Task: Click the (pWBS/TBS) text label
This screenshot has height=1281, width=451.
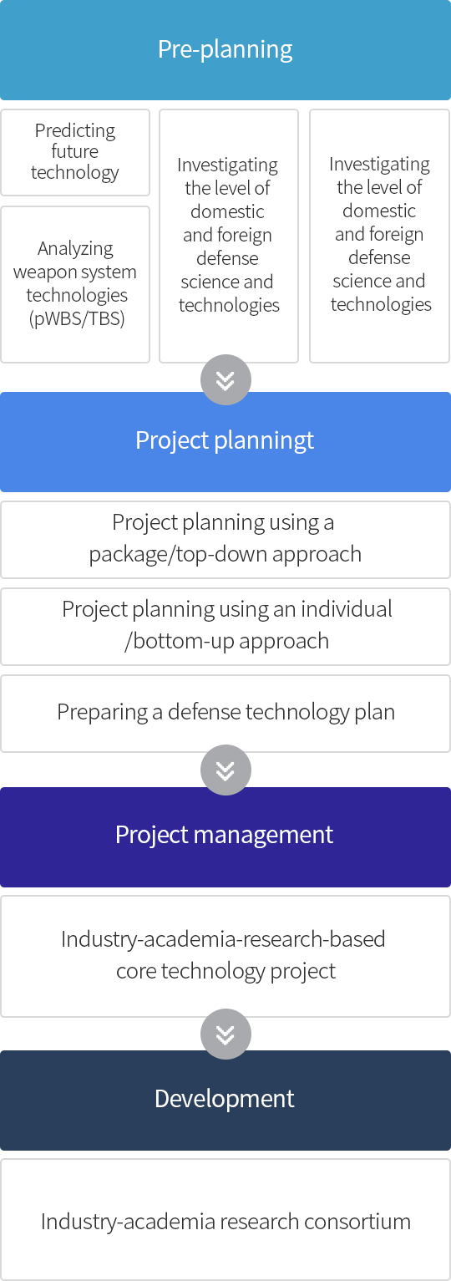Action: pyautogui.click(x=76, y=318)
